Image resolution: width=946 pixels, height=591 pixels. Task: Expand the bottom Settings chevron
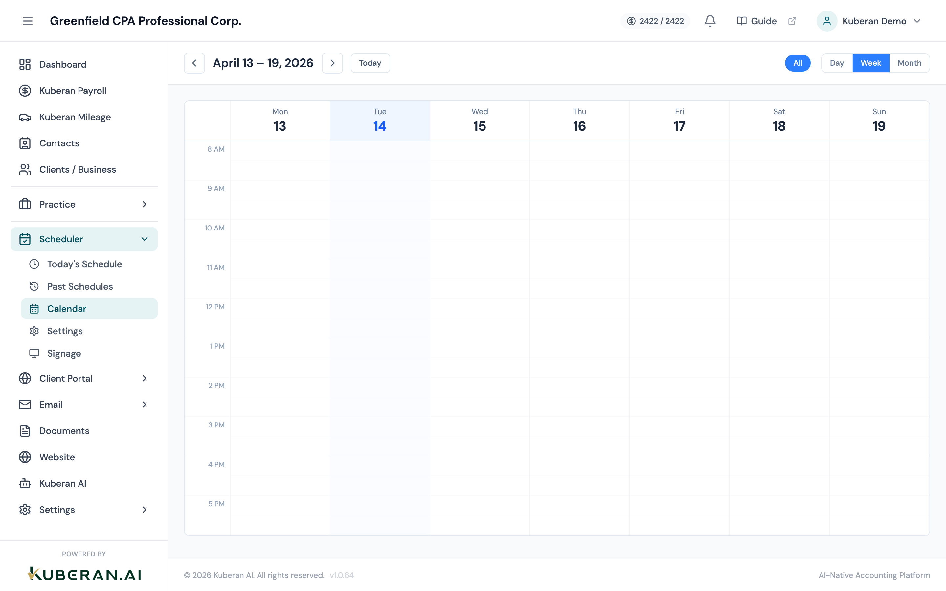point(144,509)
